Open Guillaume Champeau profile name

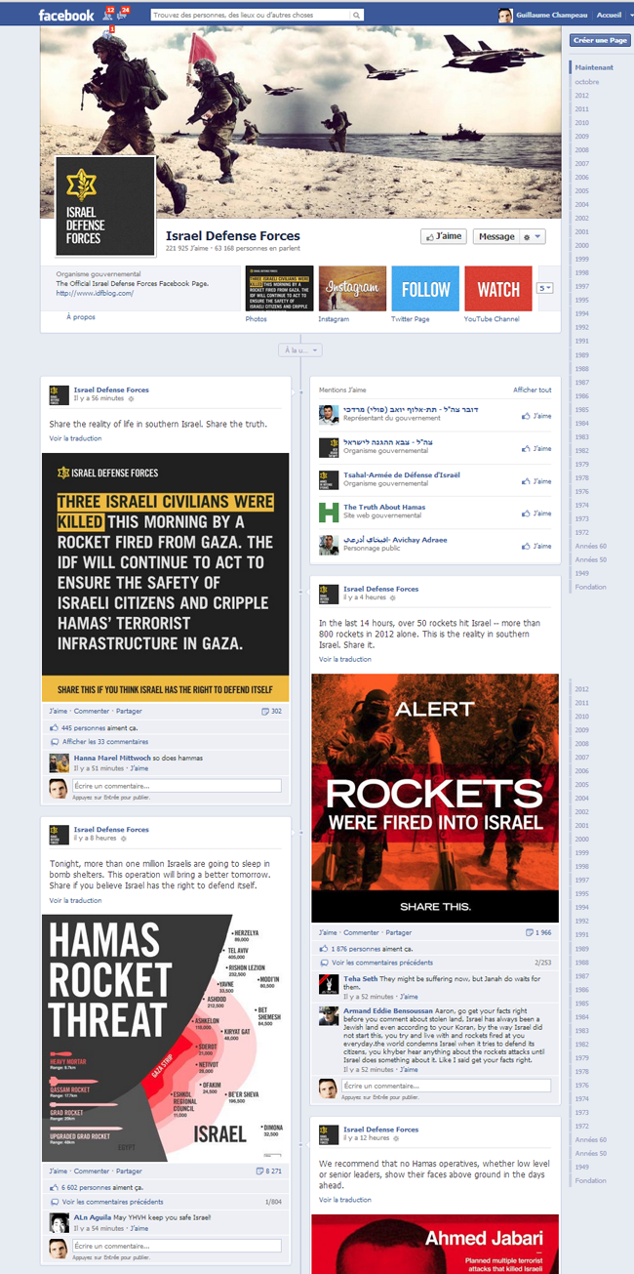click(551, 15)
